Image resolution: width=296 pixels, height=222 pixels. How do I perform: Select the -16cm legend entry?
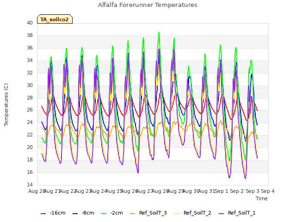(53, 213)
